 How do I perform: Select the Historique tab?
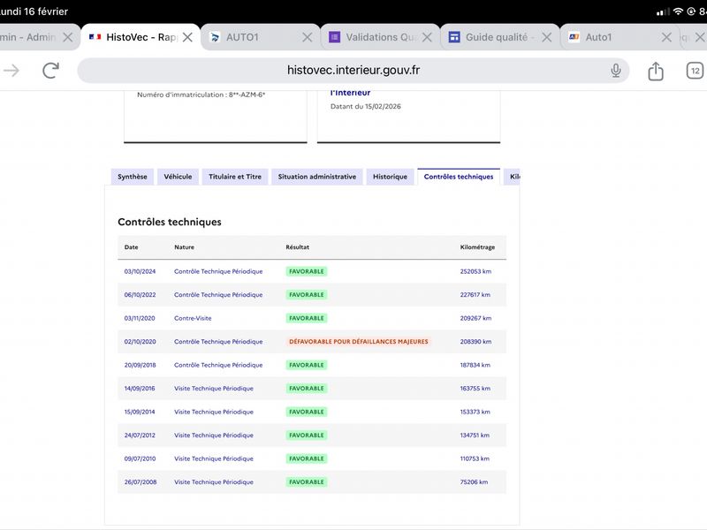coord(390,177)
